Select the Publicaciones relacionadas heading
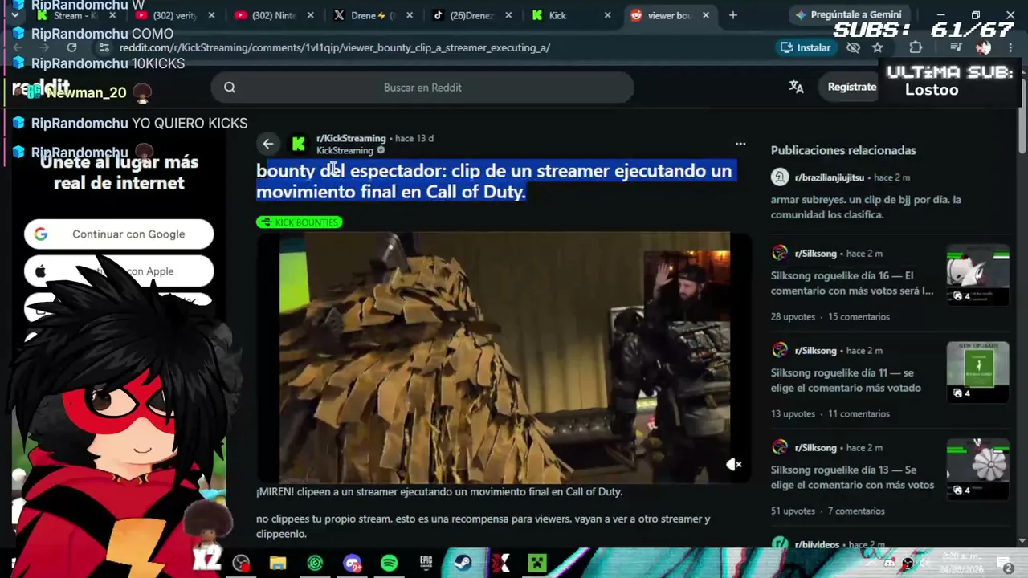This screenshot has width=1028, height=578. coord(843,150)
